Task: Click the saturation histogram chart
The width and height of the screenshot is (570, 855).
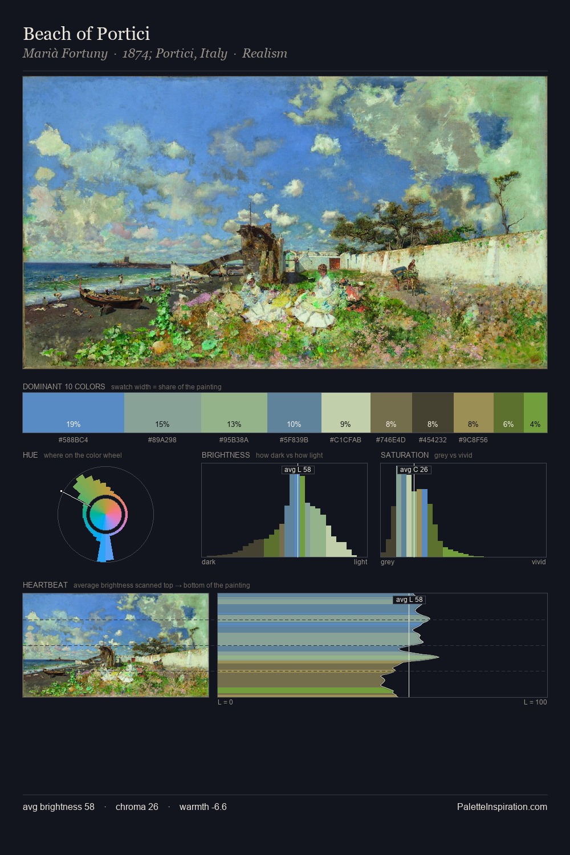Action: click(463, 510)
